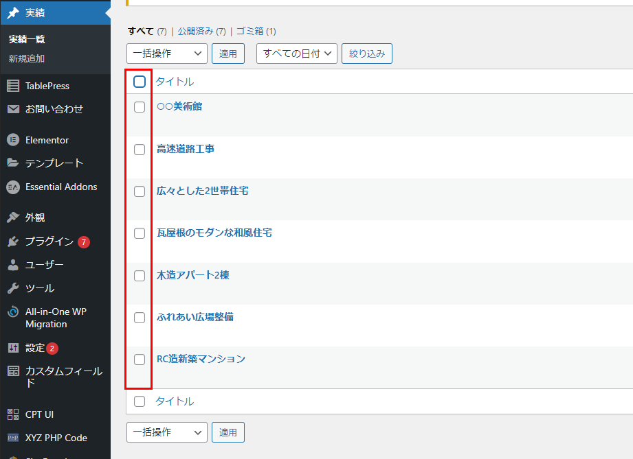Tick the checkbox for 高速道路工事
The image size is (633, 459).
[x=140, y=150]
